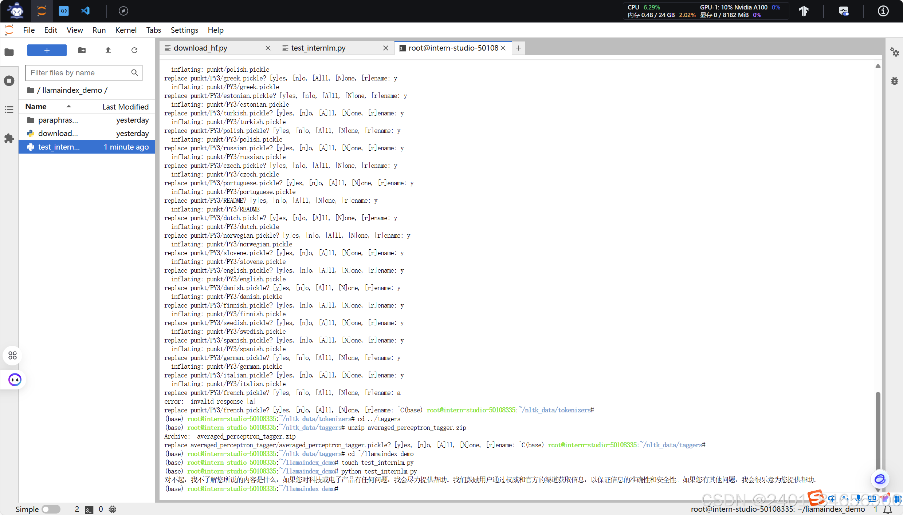Screen dimensions: 903x515
Task: Launch VS Code from top bar
Action: click(x=85, y=11)
